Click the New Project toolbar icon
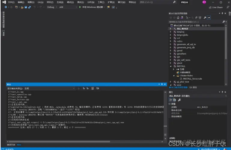 point(16,7)
